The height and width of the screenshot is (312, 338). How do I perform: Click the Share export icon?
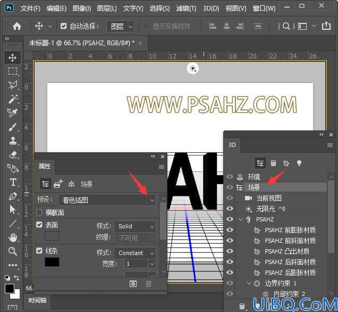pyautogui.click(x=326, y=26)
